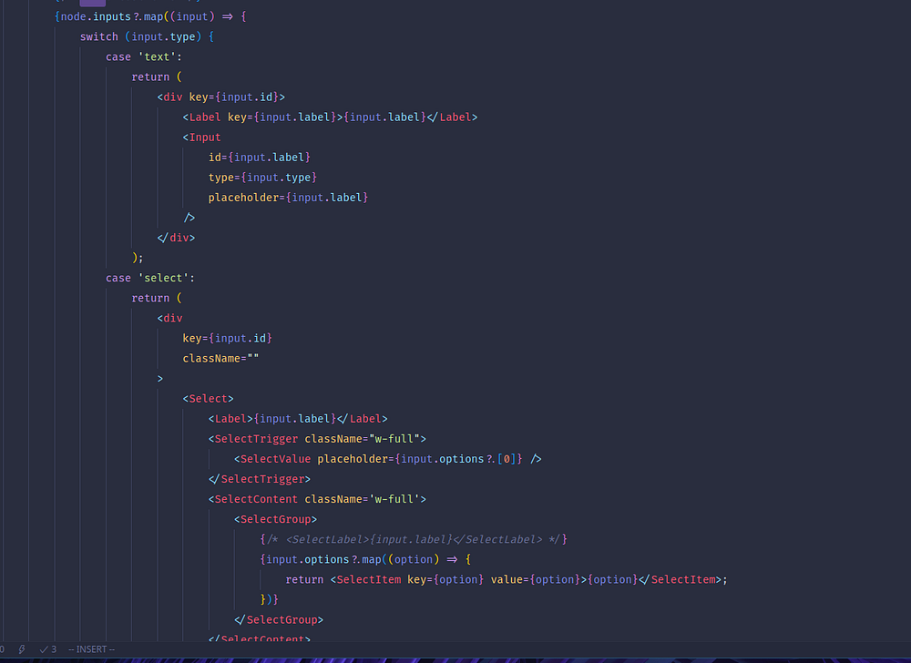Click the '{input.options?.map((option) => {' line
This screenshot has width=911, height=663.
365,560
